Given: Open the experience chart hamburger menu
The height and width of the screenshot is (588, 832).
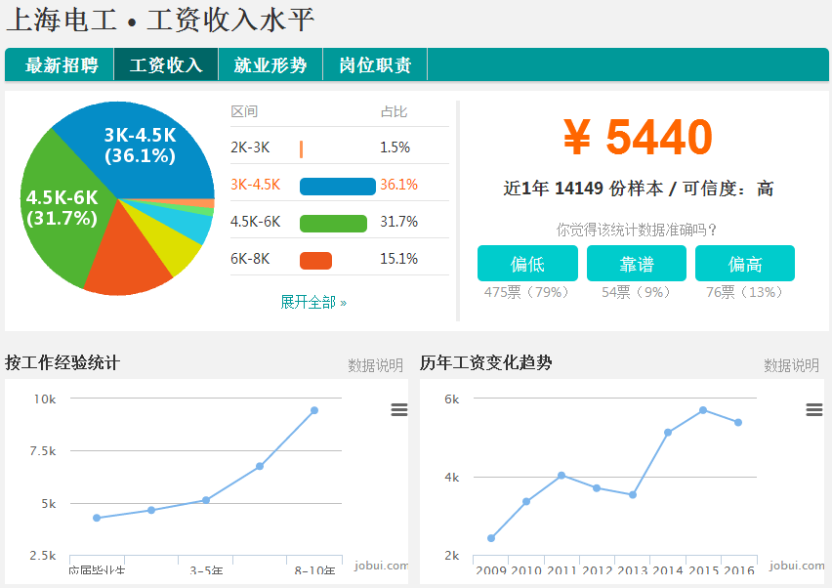Looking at the screenshot, I should click(399, 410).
